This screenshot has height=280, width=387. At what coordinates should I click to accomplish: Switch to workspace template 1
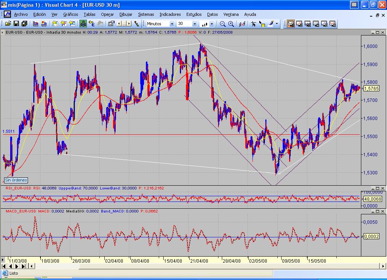(291, 24)
